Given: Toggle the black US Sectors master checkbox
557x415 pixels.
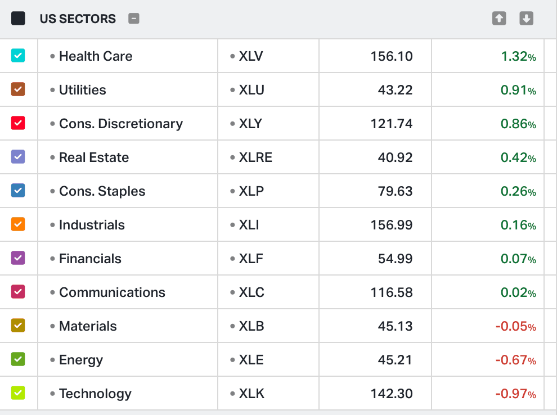Looking at the screenshot, I should point(18,19).
